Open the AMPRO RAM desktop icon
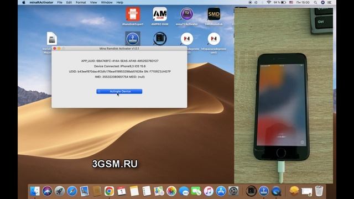Viewport: 354px width, 199px height. click(160, 16)
